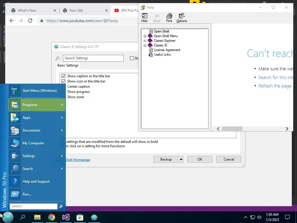This screenshot has height=223, width=297.
Task: Click the browser reload icon
Action: coord(30,21)
